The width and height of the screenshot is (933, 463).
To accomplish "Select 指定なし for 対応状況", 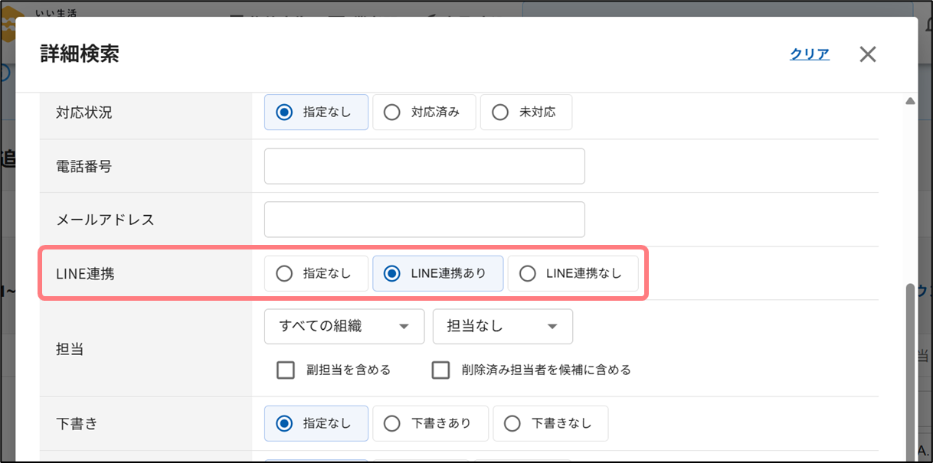I will point(316,112).
